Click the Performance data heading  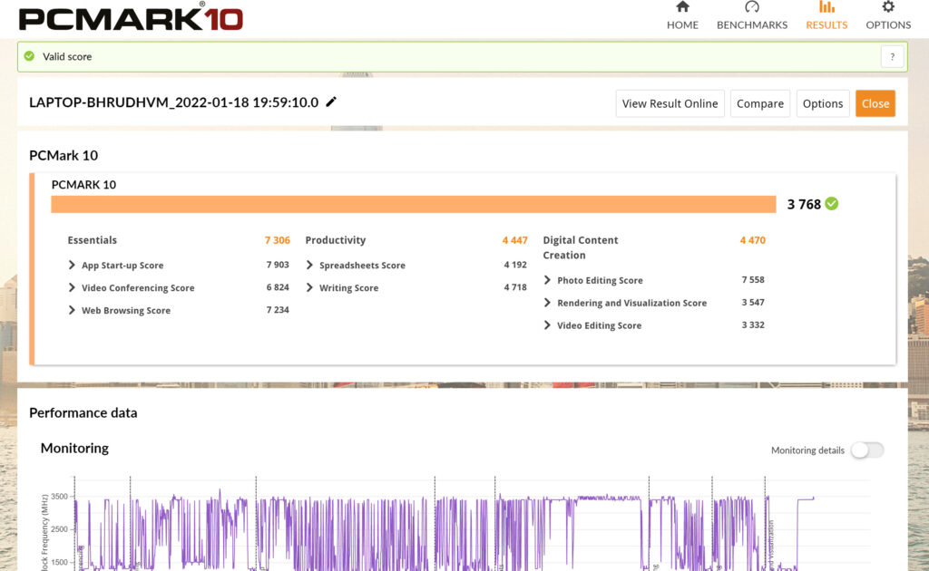click(83, 413)
